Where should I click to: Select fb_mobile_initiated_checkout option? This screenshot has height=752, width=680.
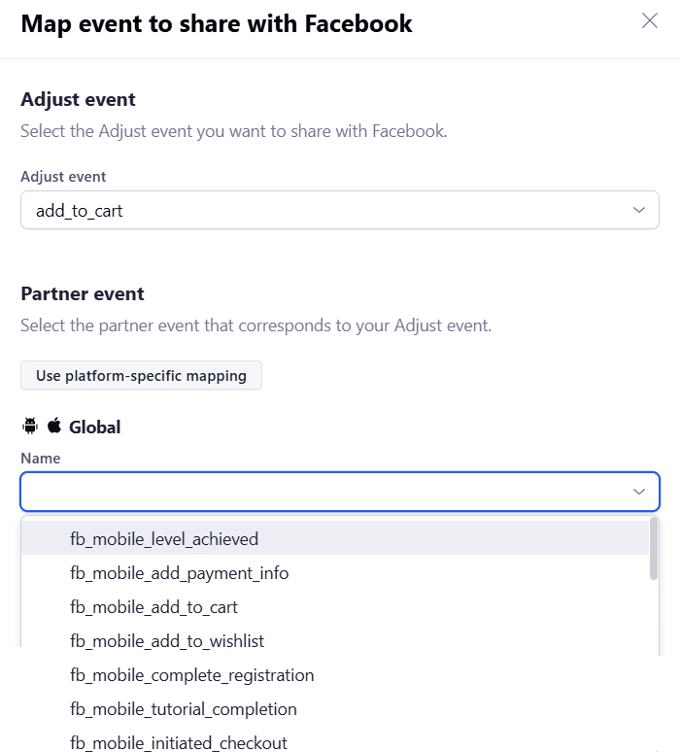(179, 743)
